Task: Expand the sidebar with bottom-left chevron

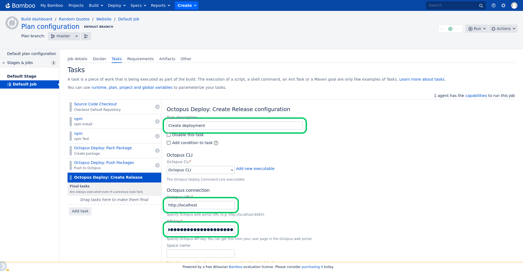Action: (x=3, y=266)
